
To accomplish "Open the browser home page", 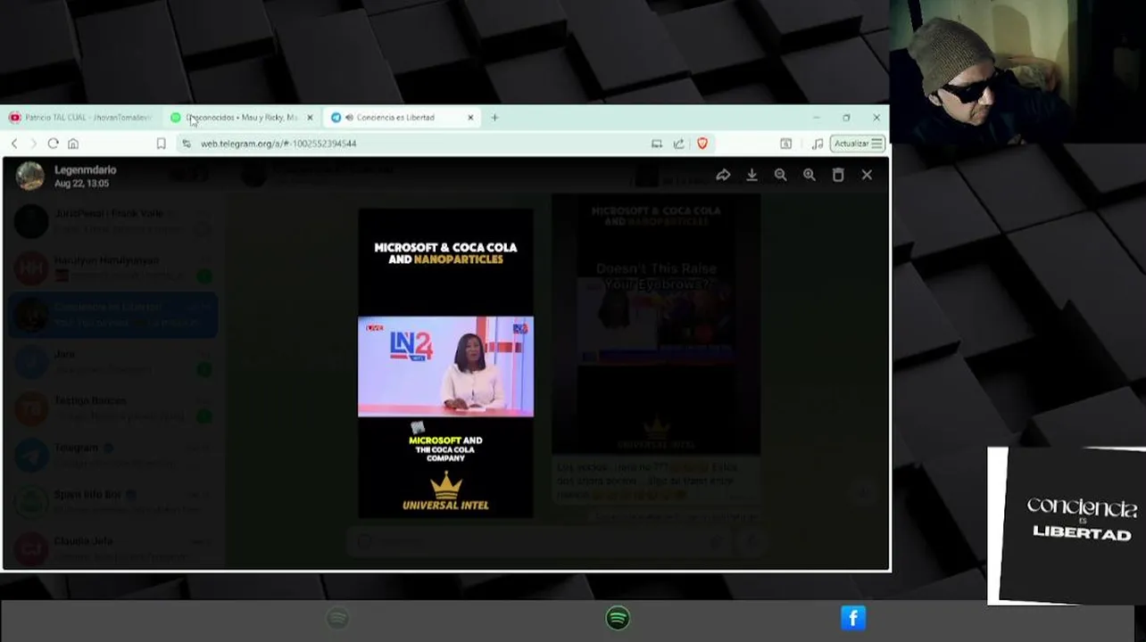I will click(73, 144).
